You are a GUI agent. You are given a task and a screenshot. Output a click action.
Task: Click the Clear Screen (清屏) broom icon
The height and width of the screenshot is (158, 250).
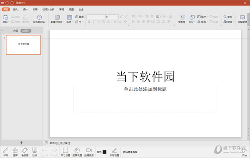click(15, 150)
